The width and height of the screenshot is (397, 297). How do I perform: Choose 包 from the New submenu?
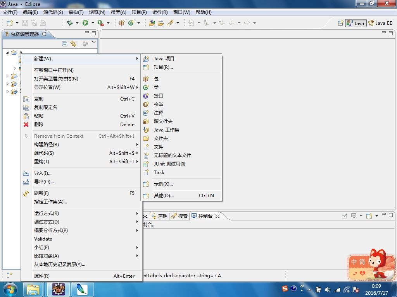coord(181,79)
